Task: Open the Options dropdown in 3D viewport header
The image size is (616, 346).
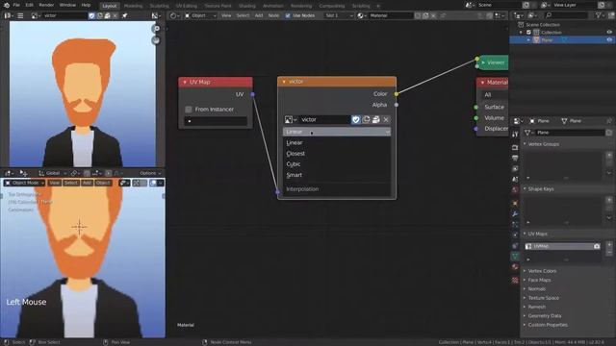Action: [150, 173]
